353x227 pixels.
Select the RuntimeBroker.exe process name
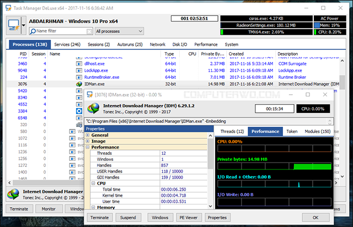(101, 77)
